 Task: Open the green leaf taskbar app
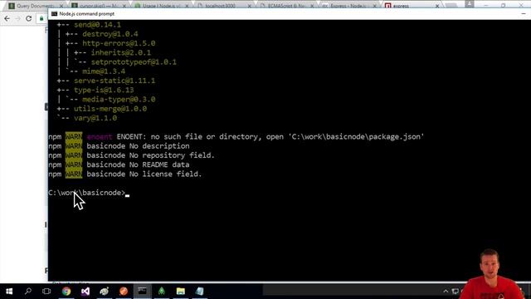162,292
